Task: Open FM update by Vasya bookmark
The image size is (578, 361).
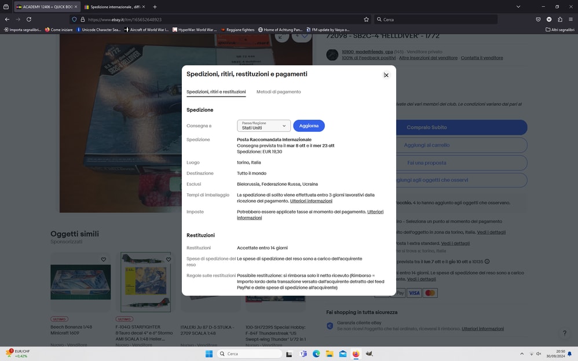Action: (x=328, y=30)
